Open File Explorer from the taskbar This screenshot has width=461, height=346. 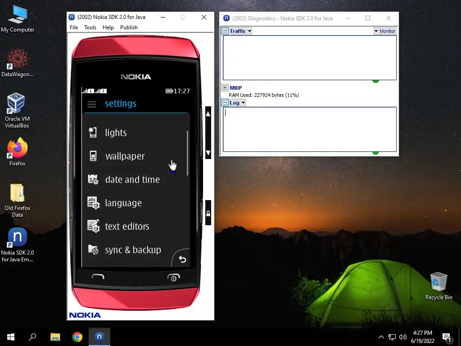click(55, 337)
